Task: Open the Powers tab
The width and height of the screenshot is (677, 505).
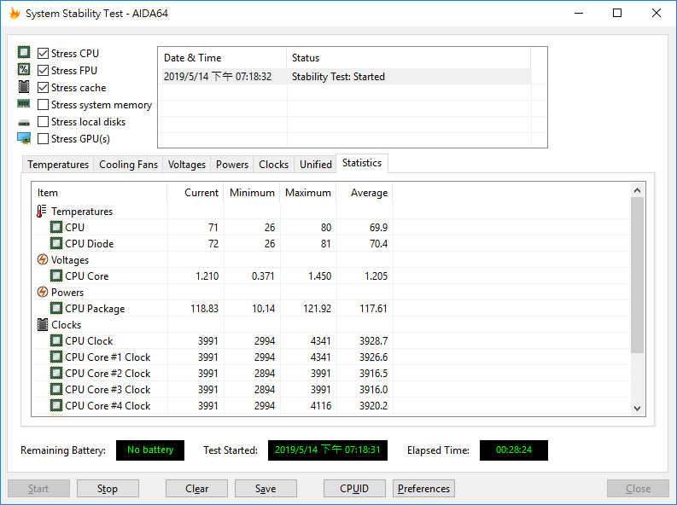Action: click(232, 165)
